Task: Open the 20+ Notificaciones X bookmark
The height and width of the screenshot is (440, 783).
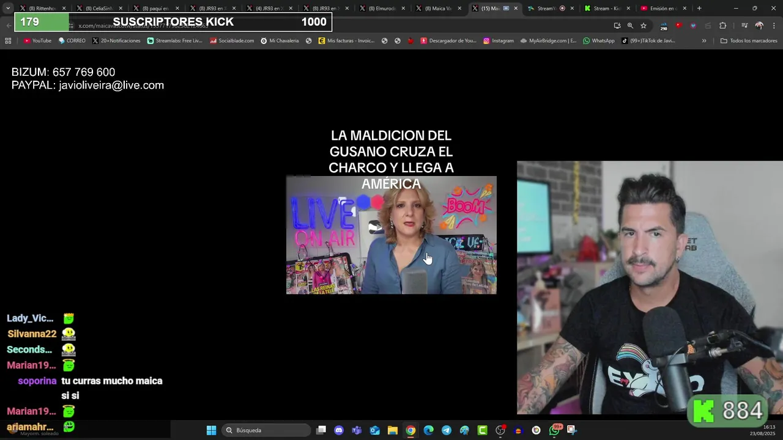Action: click(x=116, y=41)
